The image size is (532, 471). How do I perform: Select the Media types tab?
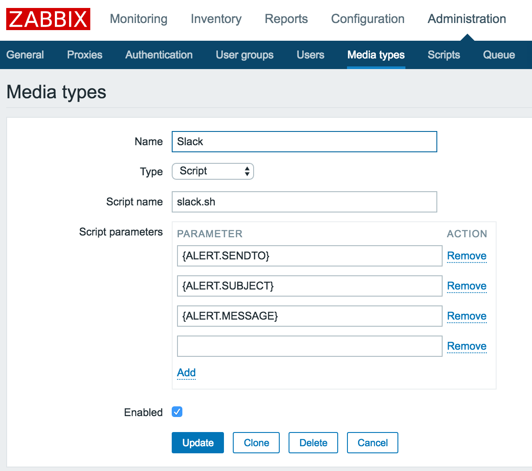pos(376,55)
